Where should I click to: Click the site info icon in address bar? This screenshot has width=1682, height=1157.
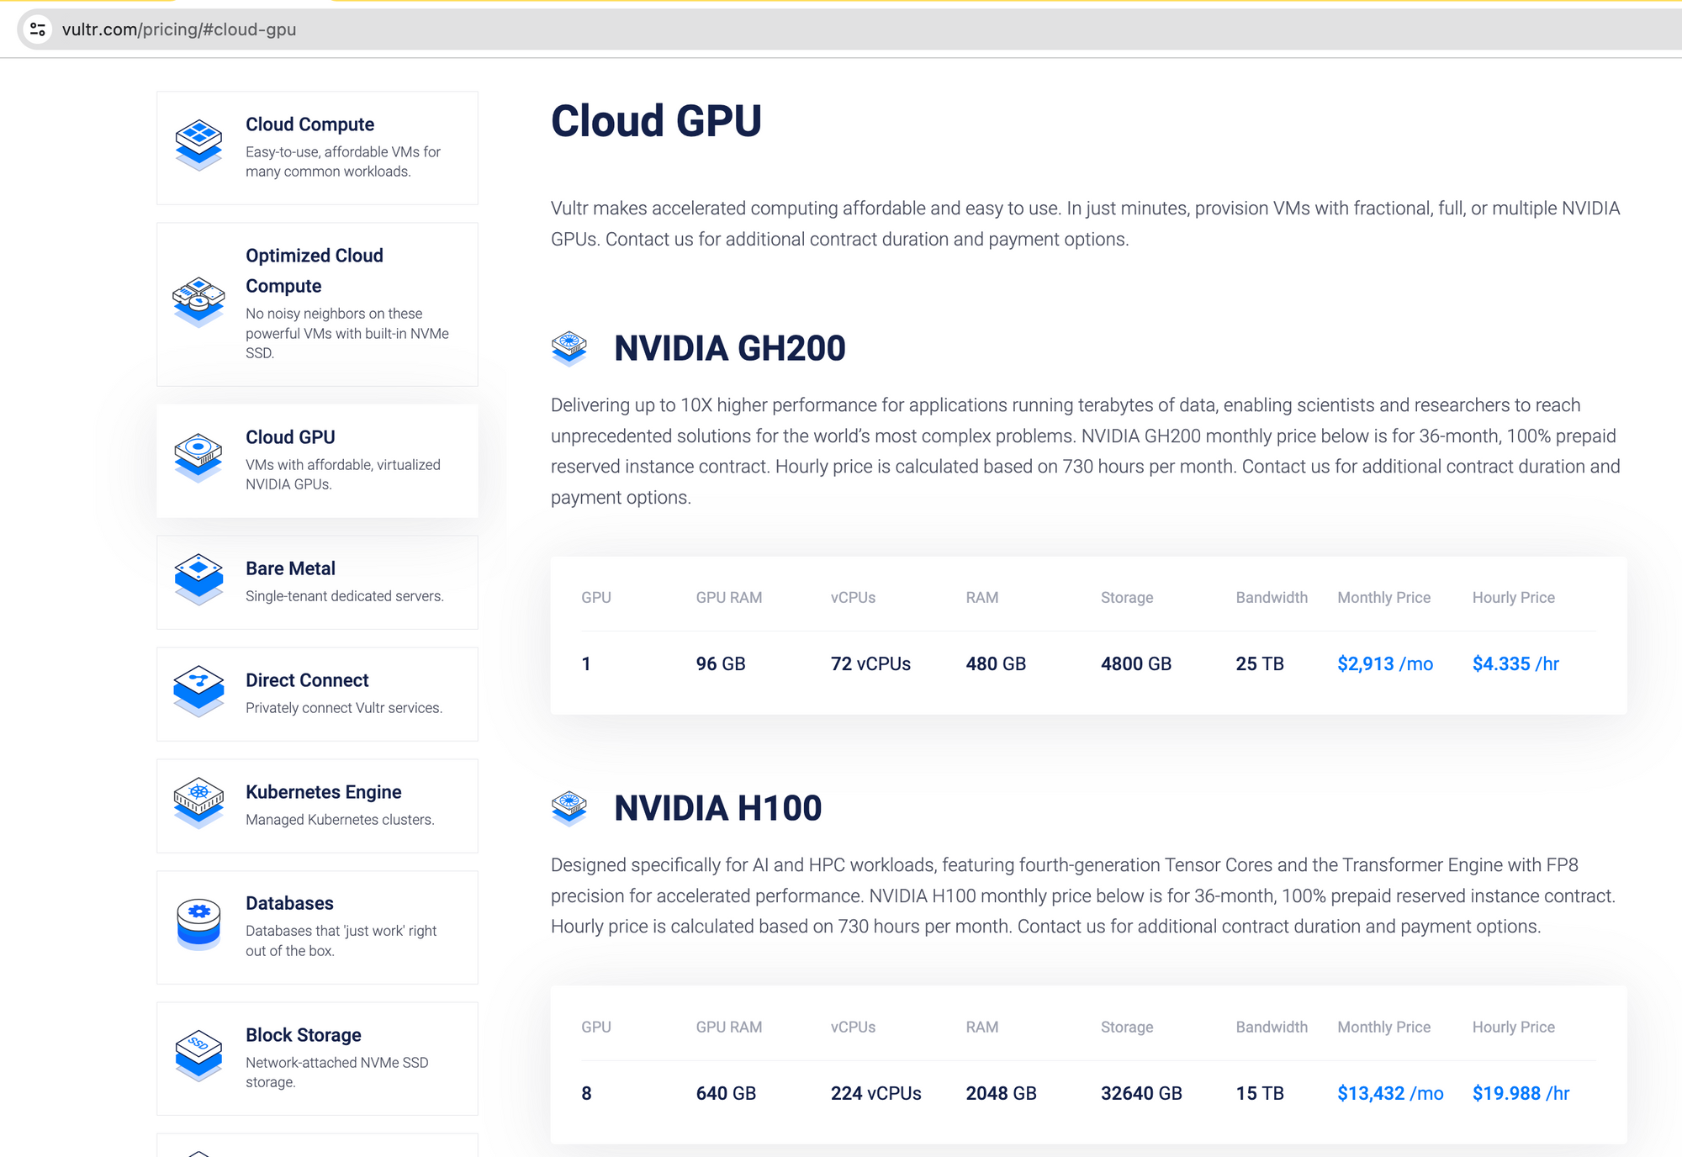click(x=38, y=29)
